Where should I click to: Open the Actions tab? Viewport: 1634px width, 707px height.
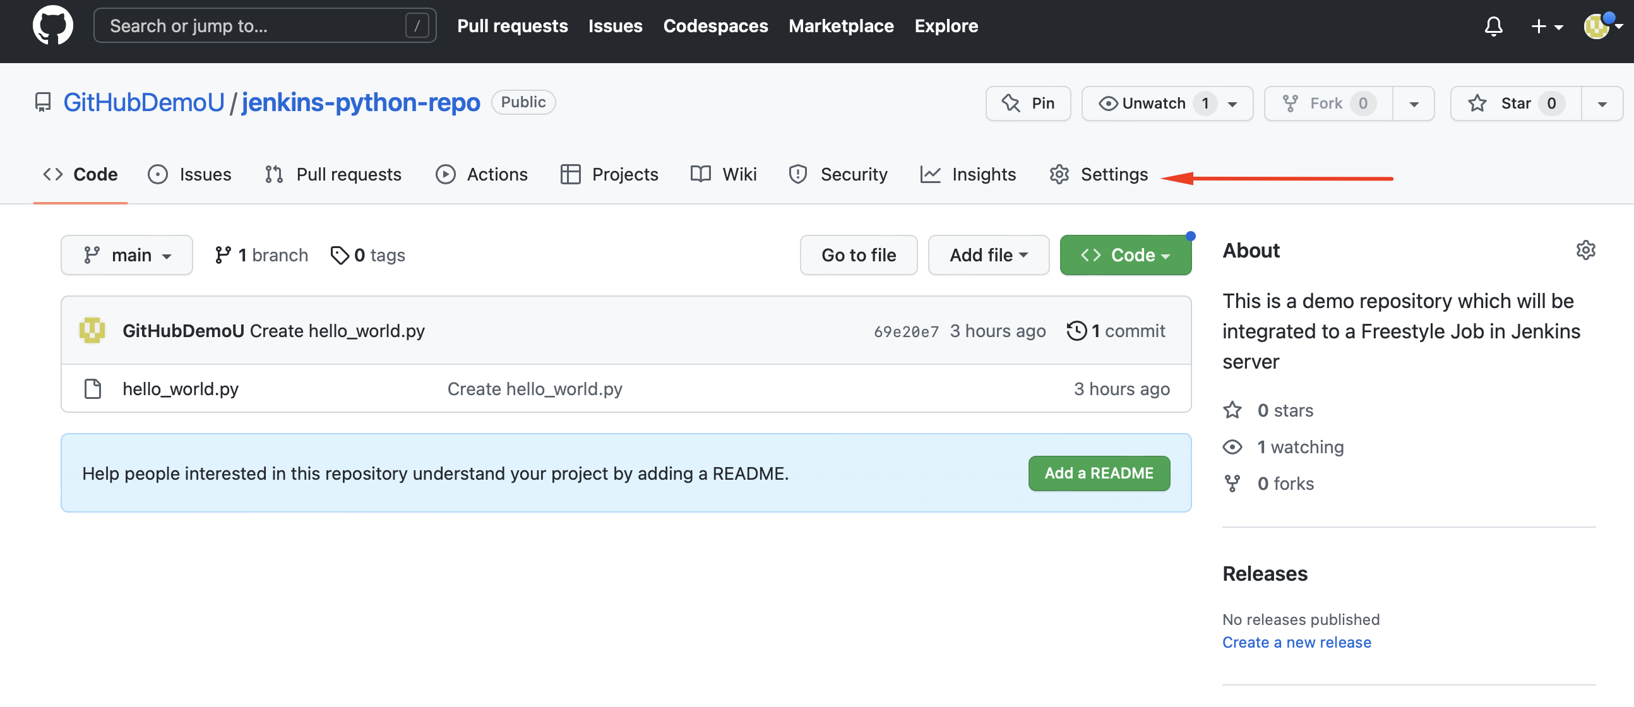tap(482, 174)
